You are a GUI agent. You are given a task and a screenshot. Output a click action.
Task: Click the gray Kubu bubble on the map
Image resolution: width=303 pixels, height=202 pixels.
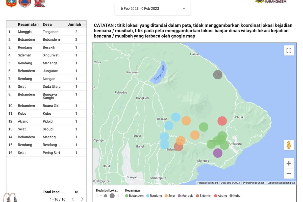[218, 74]
